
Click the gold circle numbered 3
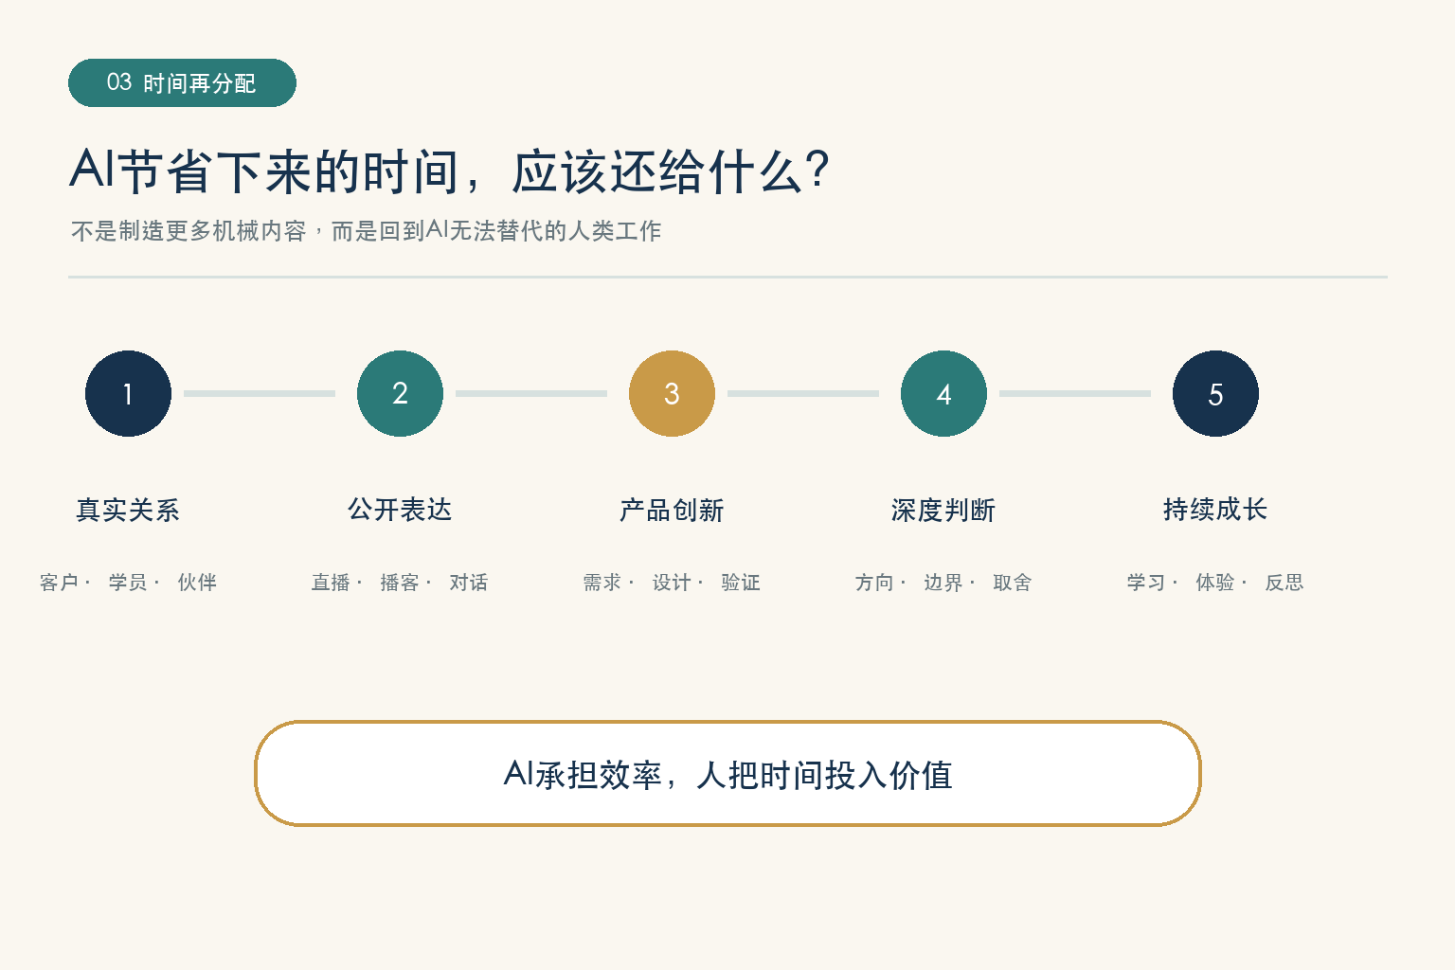click(x=672, y=393)
